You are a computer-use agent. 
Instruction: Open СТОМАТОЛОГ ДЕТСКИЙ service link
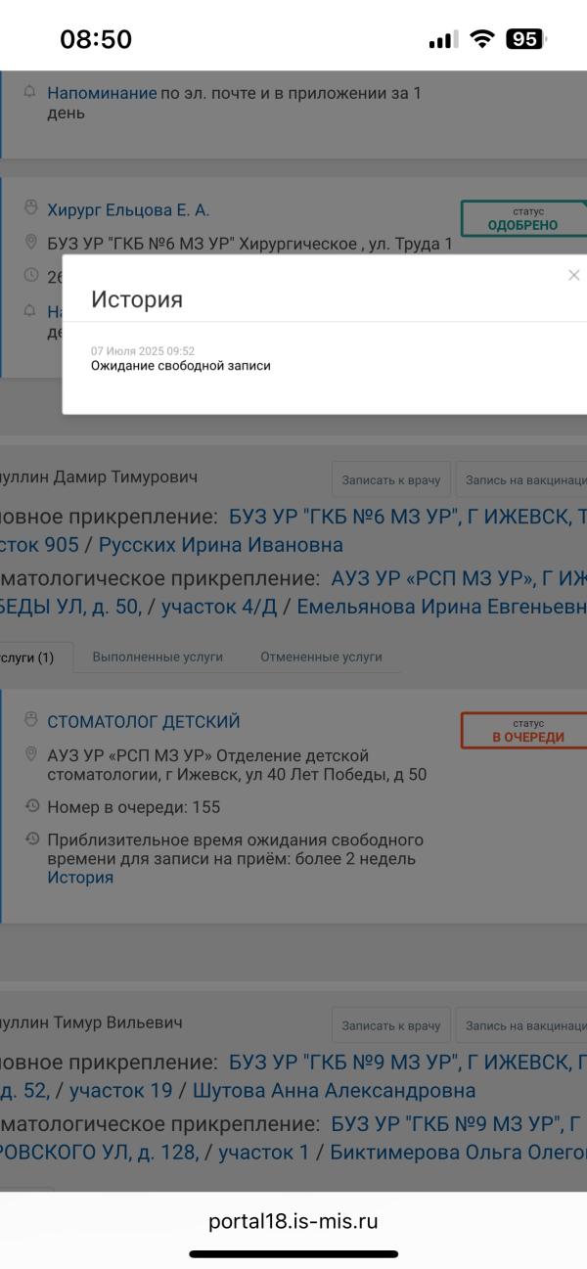[143, 722]
